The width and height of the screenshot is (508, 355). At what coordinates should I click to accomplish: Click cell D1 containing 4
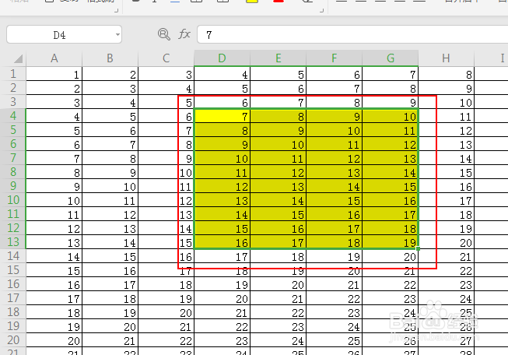[x=222, y=74]
